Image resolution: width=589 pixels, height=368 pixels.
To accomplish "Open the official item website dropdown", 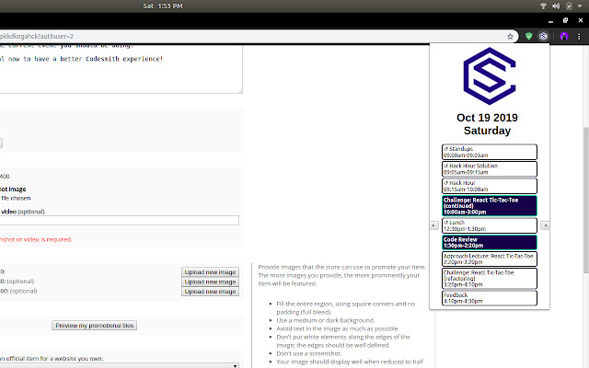I will coord(119,365).
